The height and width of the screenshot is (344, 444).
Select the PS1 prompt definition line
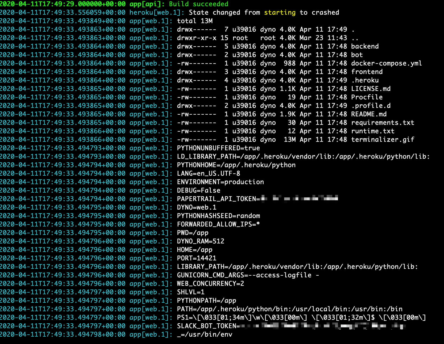301,317
